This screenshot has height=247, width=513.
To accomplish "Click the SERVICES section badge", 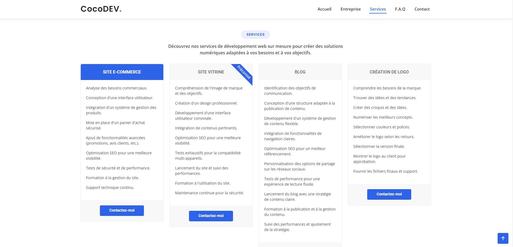I will pos(255,35).
